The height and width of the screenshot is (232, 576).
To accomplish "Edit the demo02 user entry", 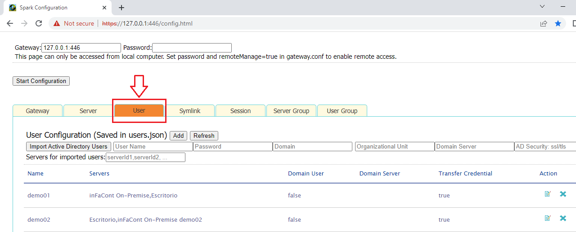I will click(x=548, y=218).
